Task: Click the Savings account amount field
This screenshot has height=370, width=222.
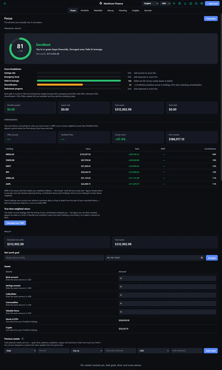Action: pos(167,287)
